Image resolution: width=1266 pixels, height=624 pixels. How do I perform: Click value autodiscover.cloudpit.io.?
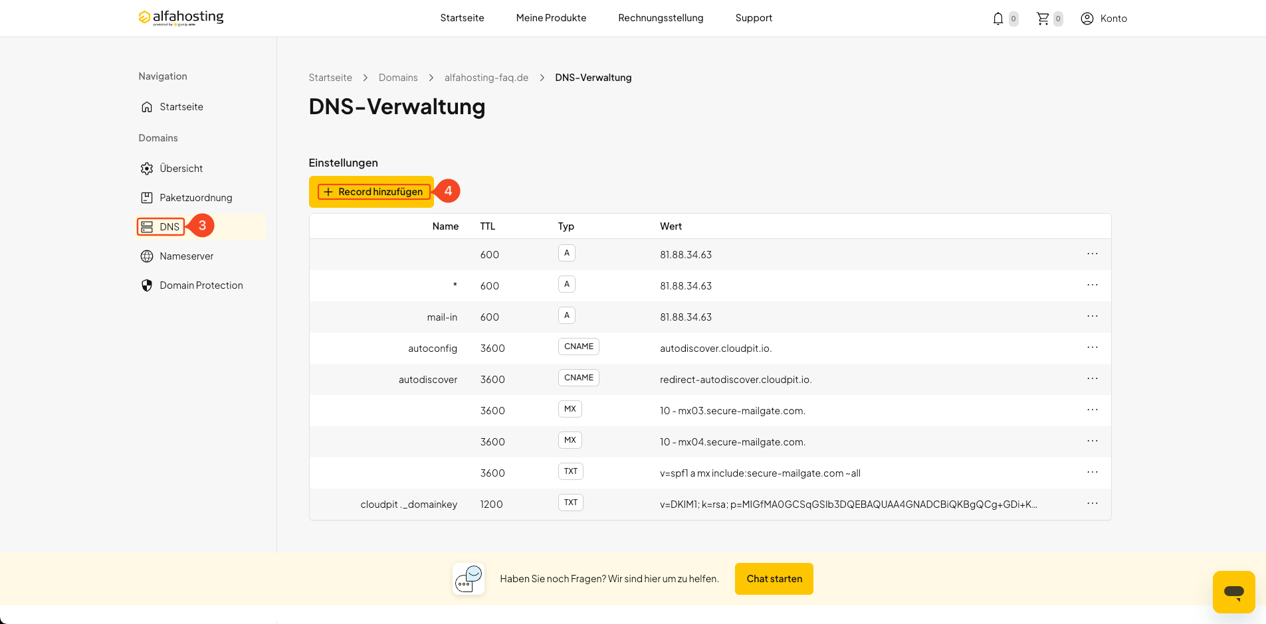point(716,349)
